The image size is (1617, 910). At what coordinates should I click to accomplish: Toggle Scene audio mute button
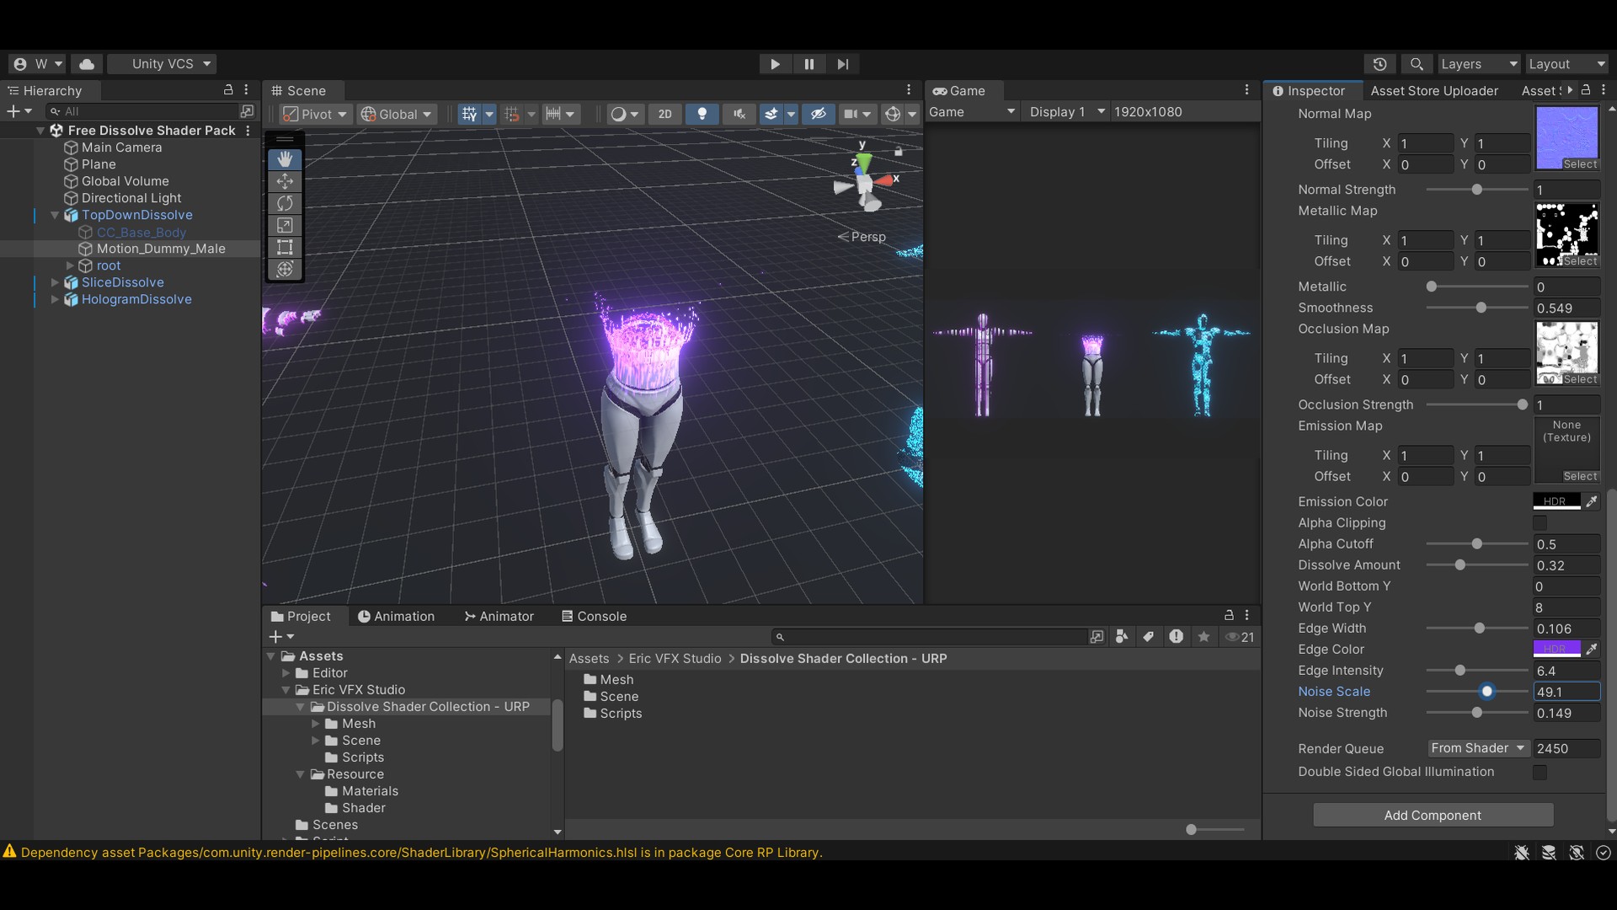coord(739,115)
